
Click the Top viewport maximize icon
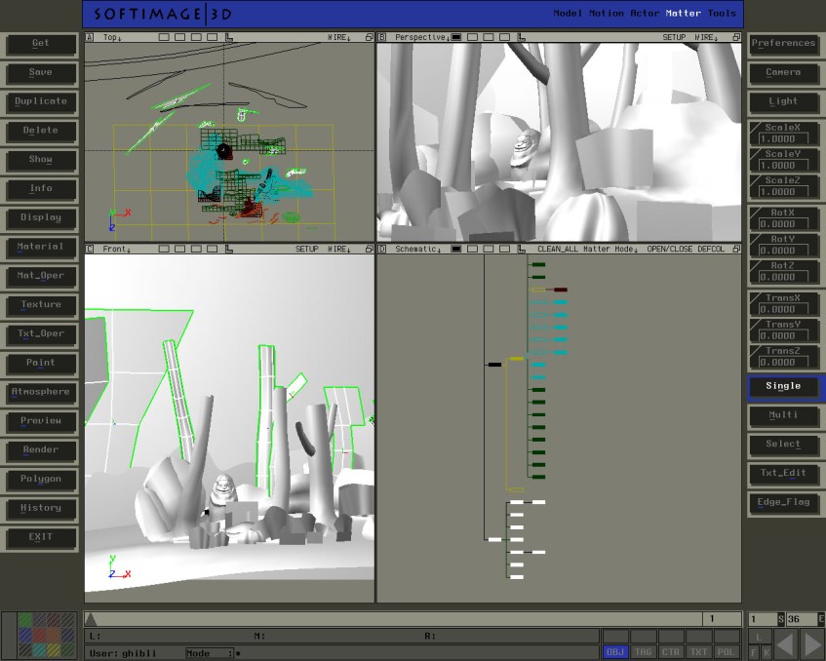pyautogui.click(x=370, y=37)
